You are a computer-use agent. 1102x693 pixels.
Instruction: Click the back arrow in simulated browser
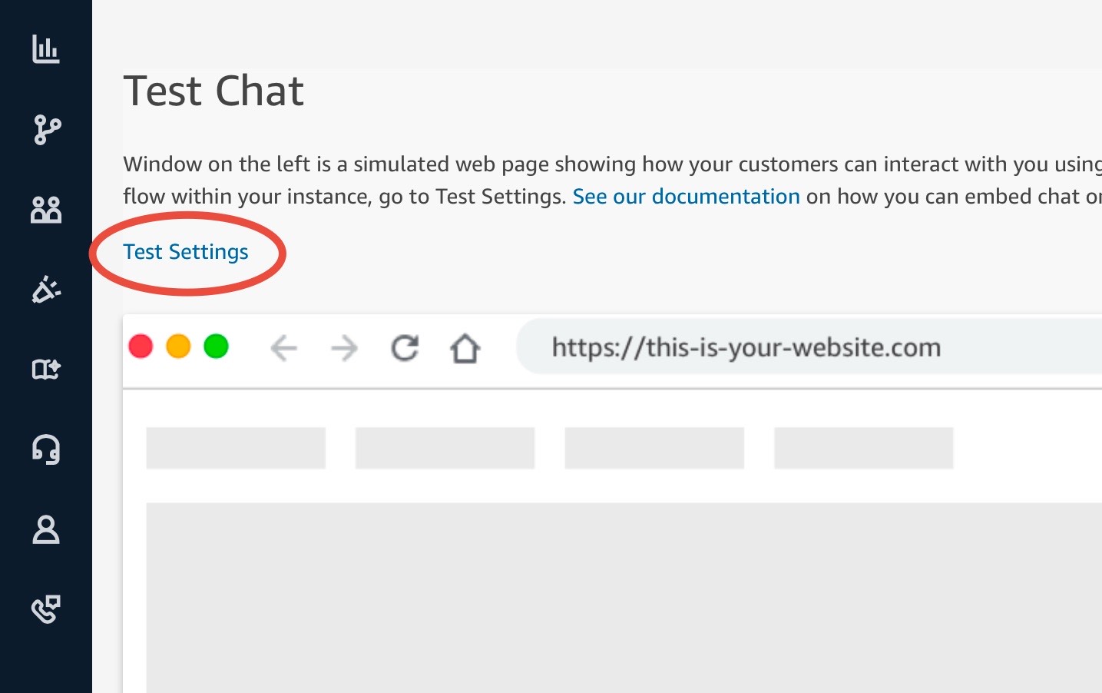click(x=283, y=348)
